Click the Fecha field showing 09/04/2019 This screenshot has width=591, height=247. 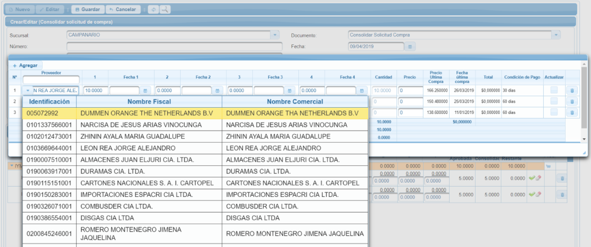click(x=376, y=47)
